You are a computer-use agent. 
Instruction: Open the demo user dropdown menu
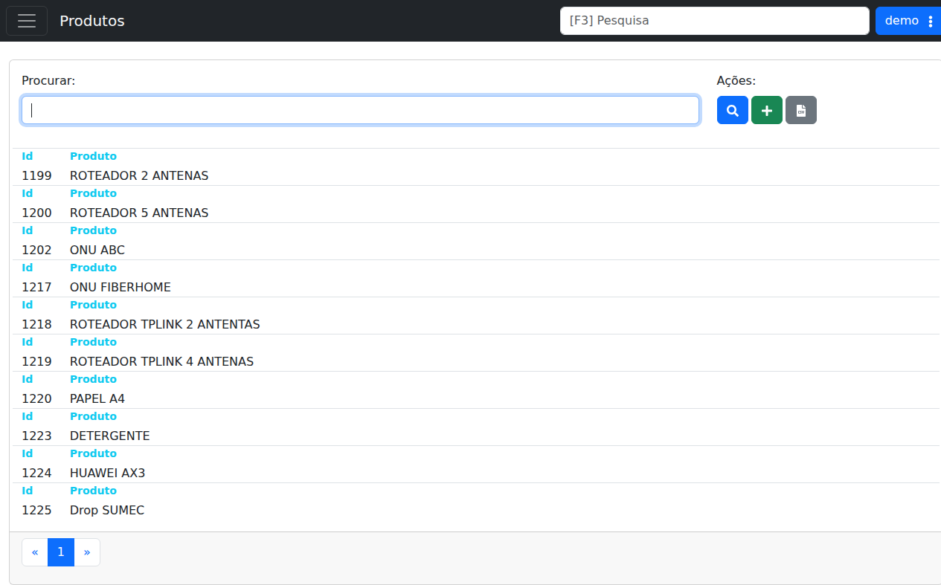[908, 21]
